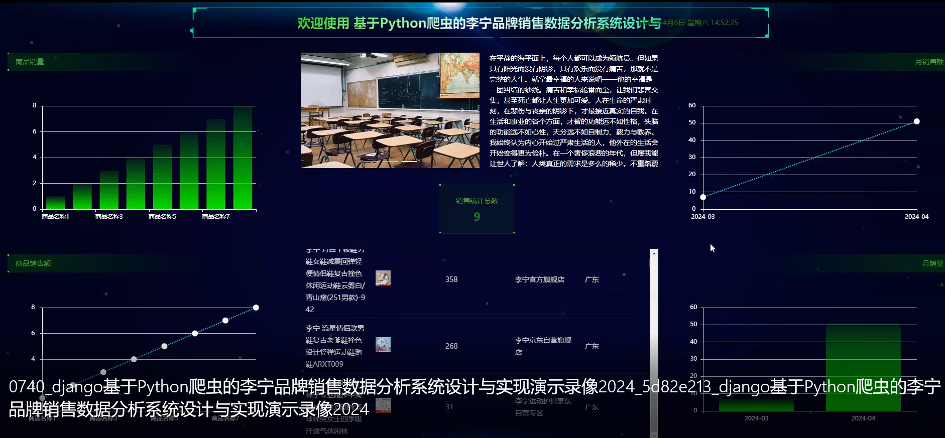Viewport: 945px width, 438px height.
Task: Select the sales count cell "268"
Action: tap(451, 346)
